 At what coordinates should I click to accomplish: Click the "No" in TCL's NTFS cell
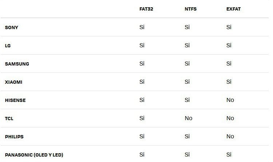pos(188,118)
